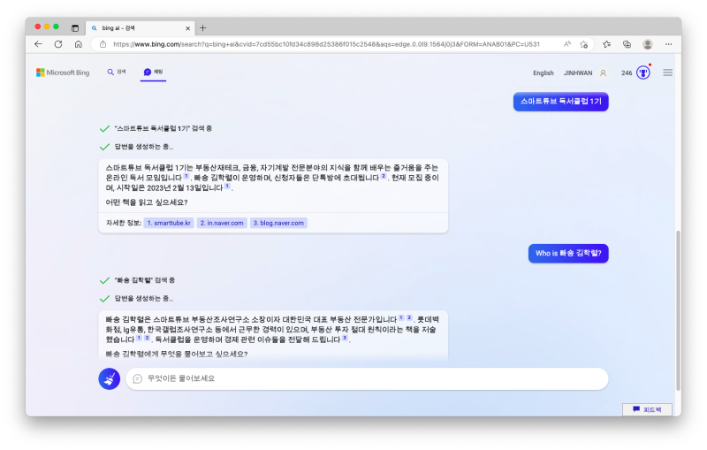The image size is (707, 450).
Task: Open the tab actions menu icon
Action: tap(75, 28)
